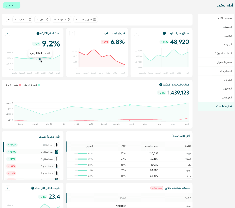The width and height of the screenshot is (235, 208).
Task: Open the تم التنفيذ status dropdown
Action: pos(23,20)
